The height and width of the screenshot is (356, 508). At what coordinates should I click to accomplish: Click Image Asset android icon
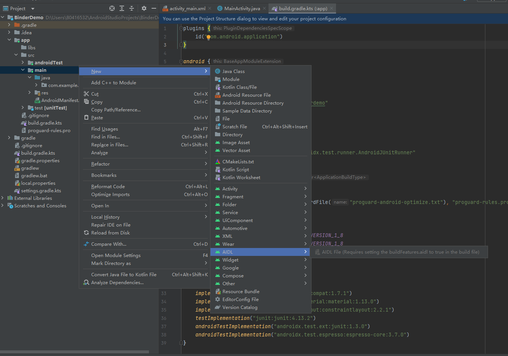[218, 142]
